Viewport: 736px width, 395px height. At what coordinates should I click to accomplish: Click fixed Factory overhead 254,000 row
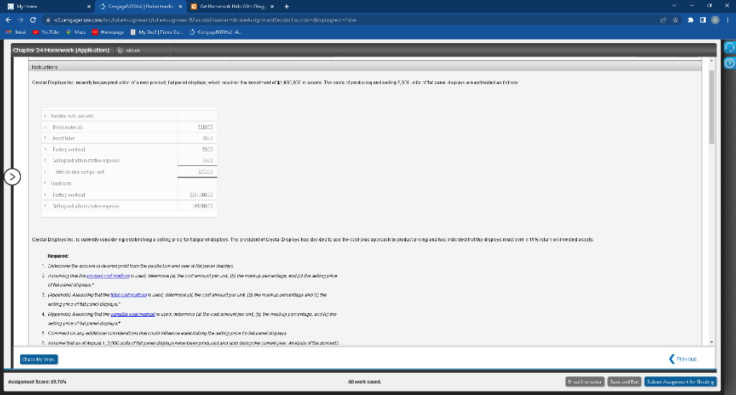coord(129,195)
